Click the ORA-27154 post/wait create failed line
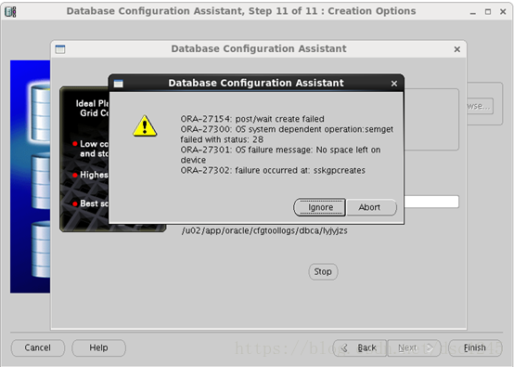 tap(252, 119)
